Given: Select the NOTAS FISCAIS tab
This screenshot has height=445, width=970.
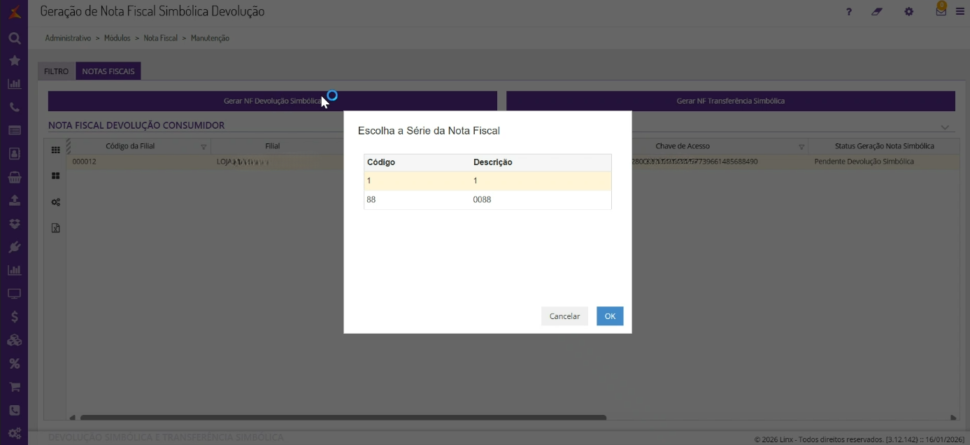Looking at the screenshot, I should click(108, 71).
